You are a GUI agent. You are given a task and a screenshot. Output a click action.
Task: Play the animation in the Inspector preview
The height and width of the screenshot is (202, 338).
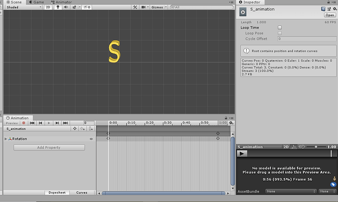click(242, 153)
